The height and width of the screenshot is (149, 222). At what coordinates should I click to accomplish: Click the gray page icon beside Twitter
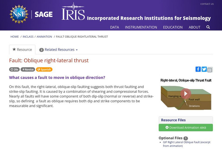[x=210, y=70]
